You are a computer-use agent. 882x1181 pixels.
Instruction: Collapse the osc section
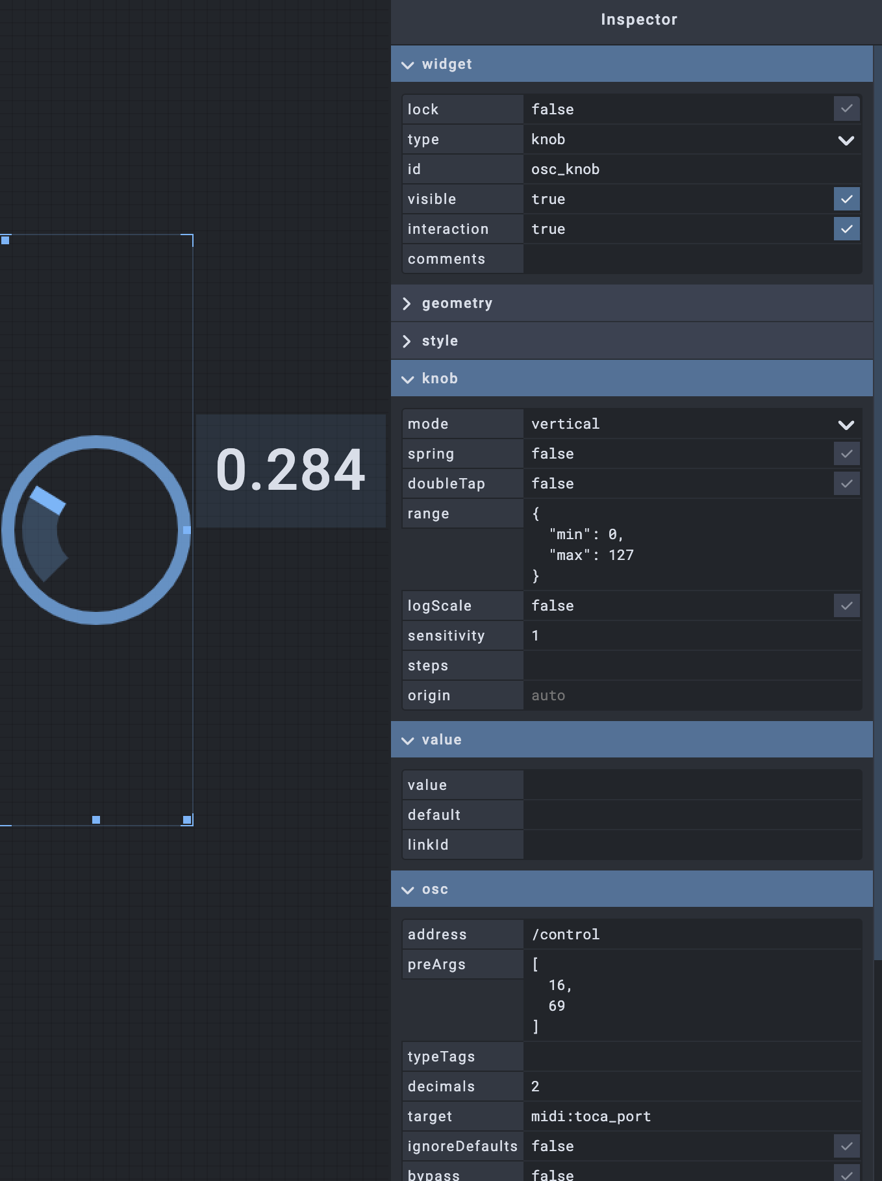632,889
